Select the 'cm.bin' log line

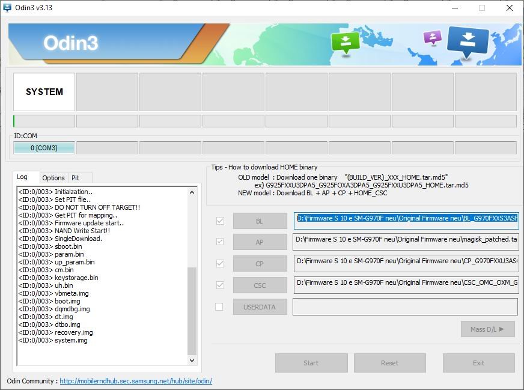click(46, 270)
